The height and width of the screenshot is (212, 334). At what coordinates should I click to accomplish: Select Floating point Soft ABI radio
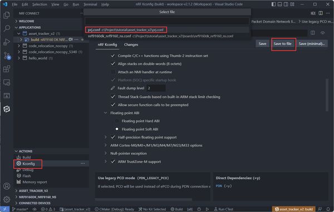pyautogui.click(x=117, y=129)
